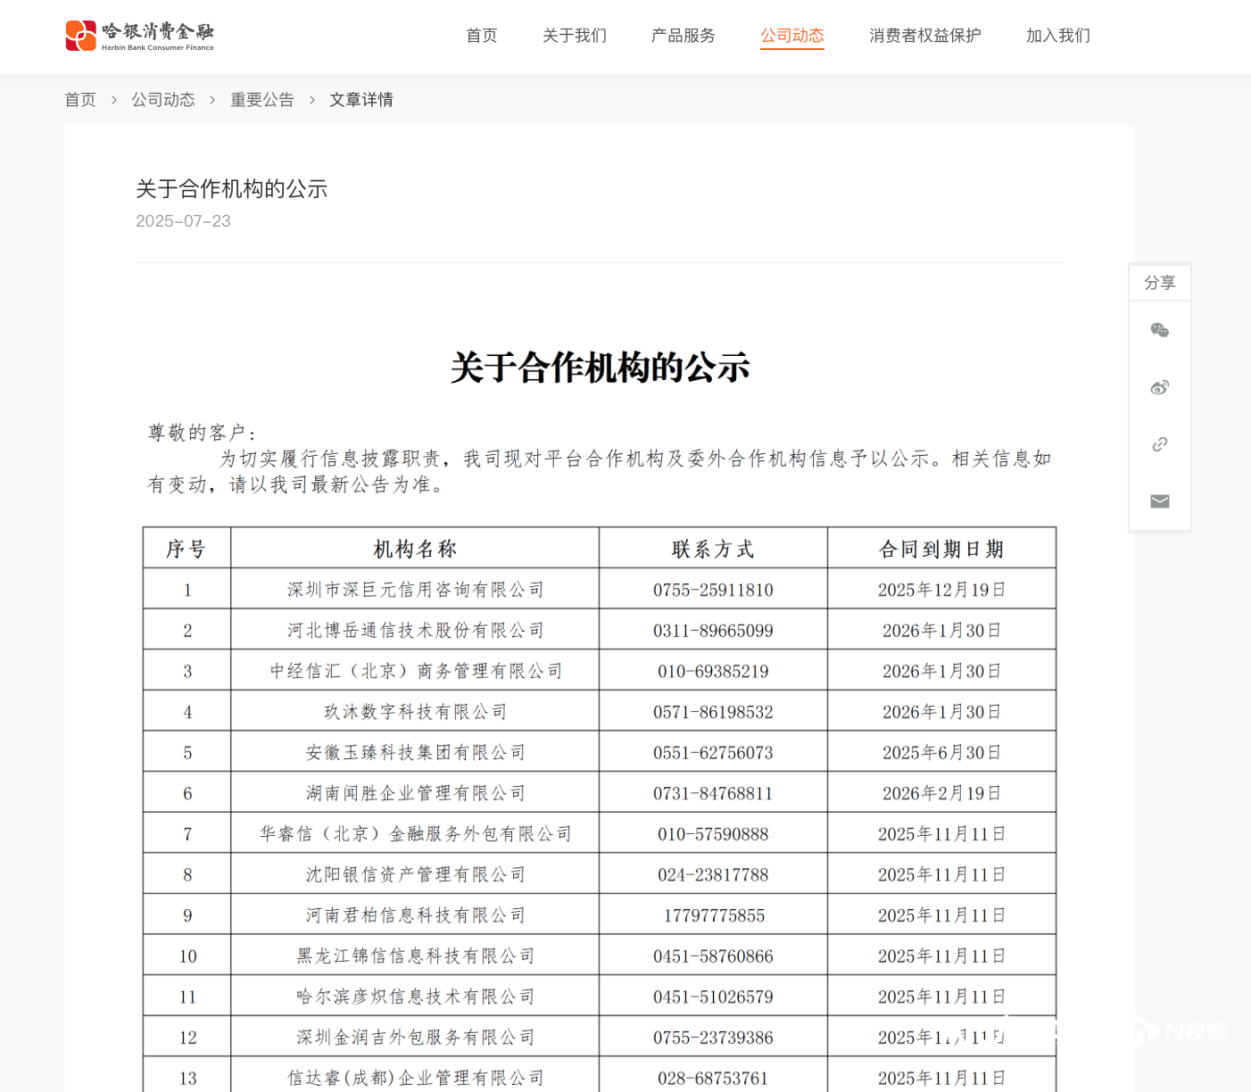Click 公司动态 breadcrumb link
The height and width of the screenshot is (1092, 1251).
163,100
